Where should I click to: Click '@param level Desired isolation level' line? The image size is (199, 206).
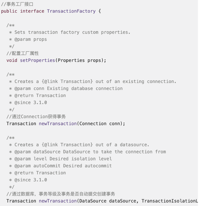tap(63, 159)
